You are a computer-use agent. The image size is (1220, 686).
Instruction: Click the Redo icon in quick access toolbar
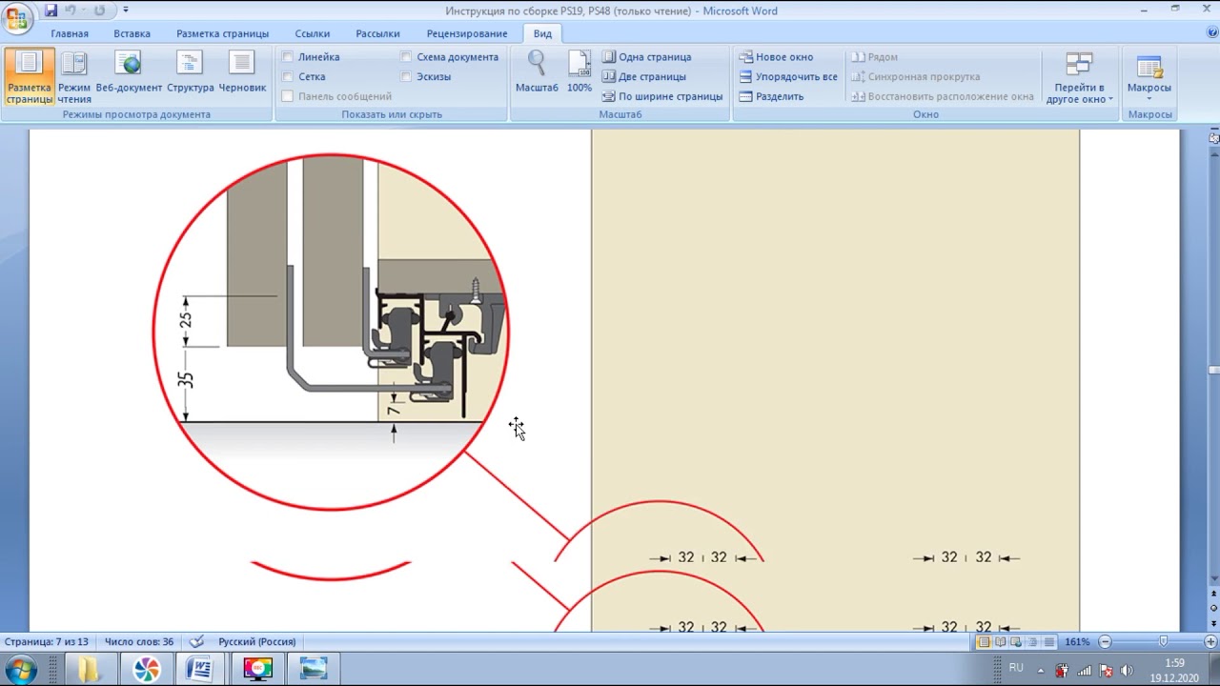pyautogui.click(x=99, y=10)
